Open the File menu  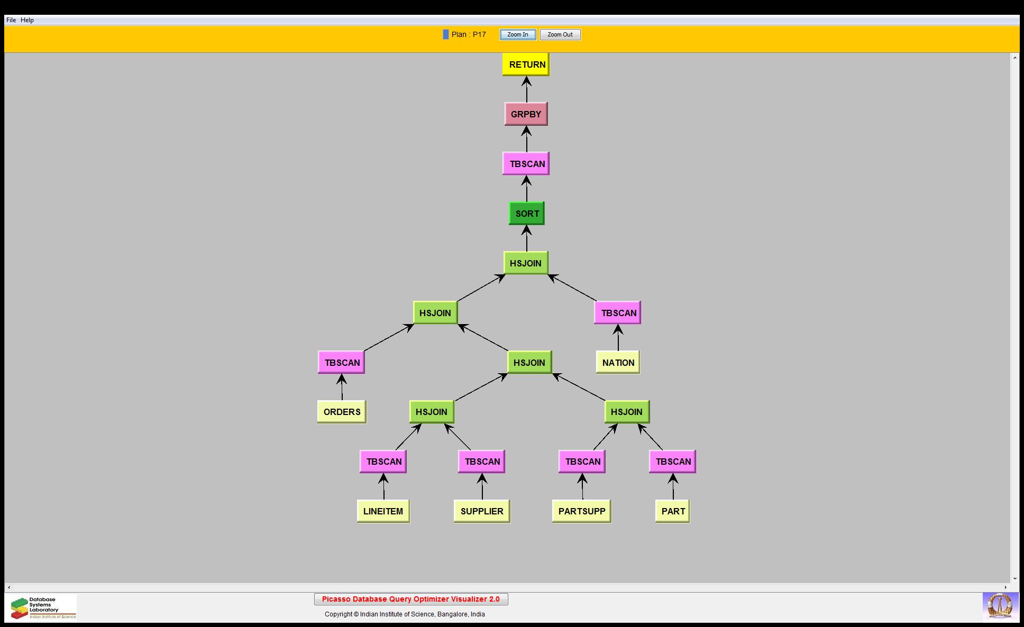click(x=11, y=20)
